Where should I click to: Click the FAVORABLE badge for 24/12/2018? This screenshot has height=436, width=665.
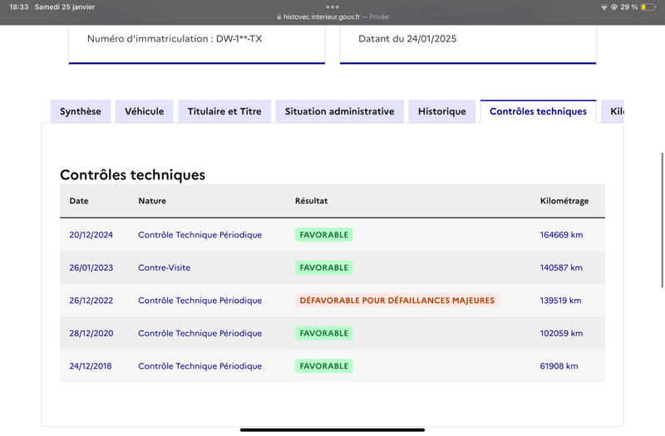click(x=324, y=366)
